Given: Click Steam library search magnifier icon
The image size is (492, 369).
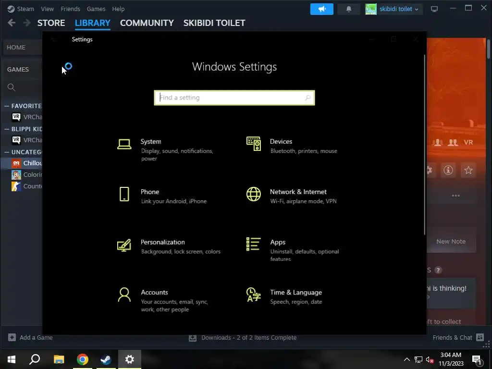Looking at the screenshot, I should pyautogui.click(x=12, y=87).
